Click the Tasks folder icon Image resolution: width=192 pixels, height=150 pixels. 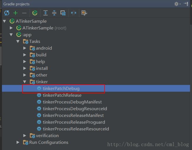(x=26, y=42)
